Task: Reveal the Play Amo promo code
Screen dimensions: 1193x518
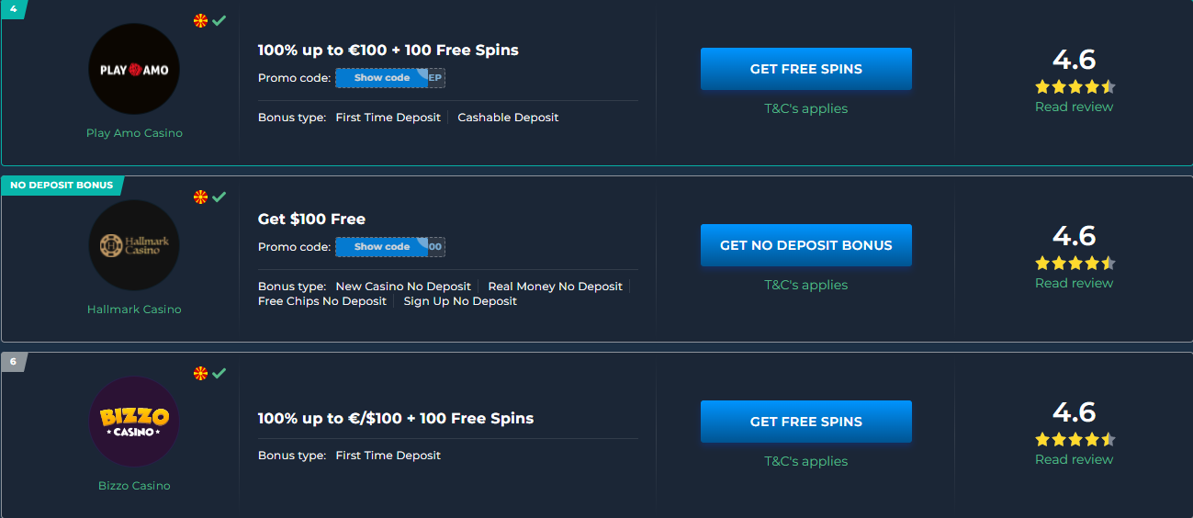Action: (x=382, y=78)
